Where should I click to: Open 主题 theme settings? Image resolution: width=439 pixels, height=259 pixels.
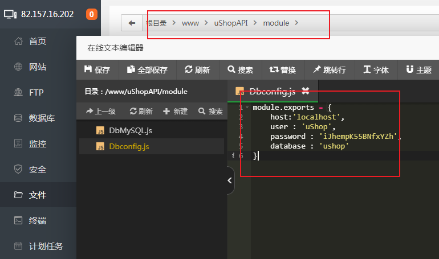pyautogui.click(x=418, y=70)
